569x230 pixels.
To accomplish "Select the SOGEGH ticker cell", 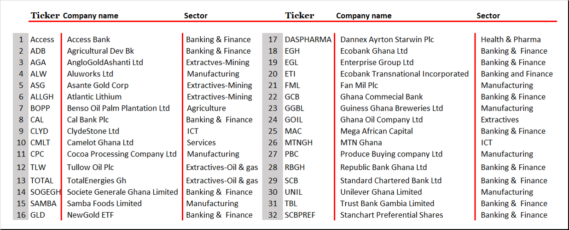I will pyautogui.click(x=46, y=192).
